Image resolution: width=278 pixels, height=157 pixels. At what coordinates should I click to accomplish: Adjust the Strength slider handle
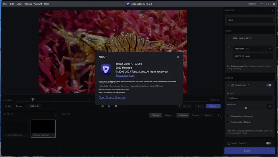coord(246,108)
